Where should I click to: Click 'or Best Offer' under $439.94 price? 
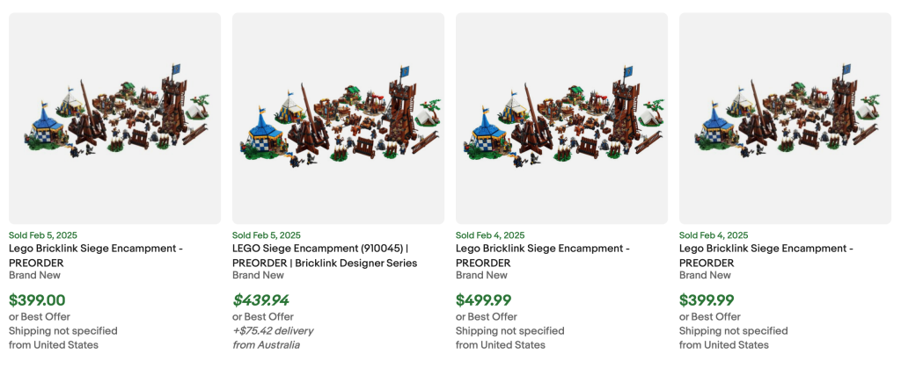263,317
